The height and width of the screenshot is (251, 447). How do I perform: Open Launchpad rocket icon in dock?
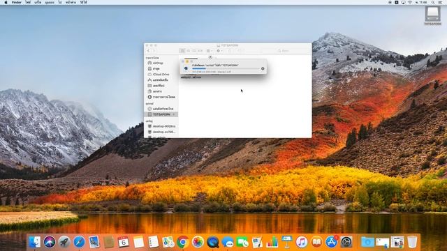(x=64, y=242)
